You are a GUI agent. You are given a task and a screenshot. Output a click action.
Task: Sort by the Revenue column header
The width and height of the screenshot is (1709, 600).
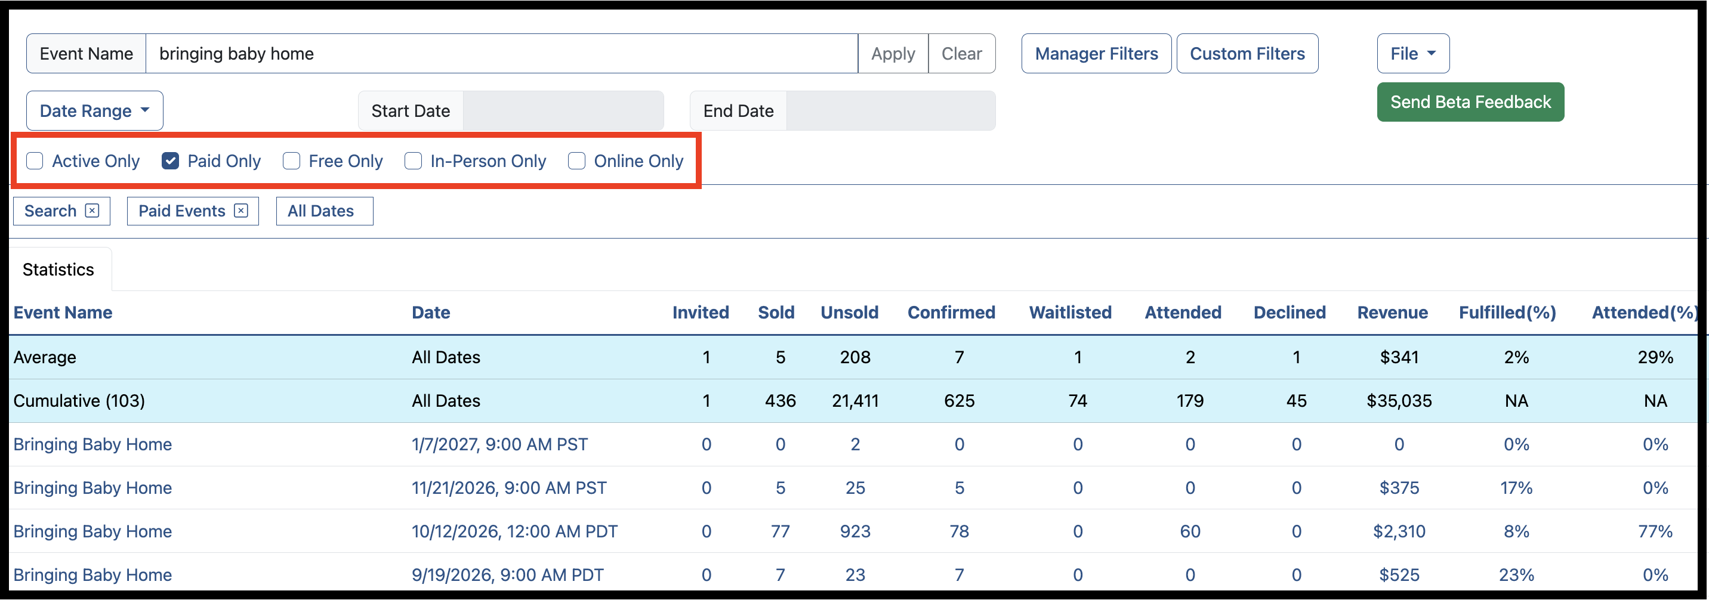click(x=1392, y=313)
